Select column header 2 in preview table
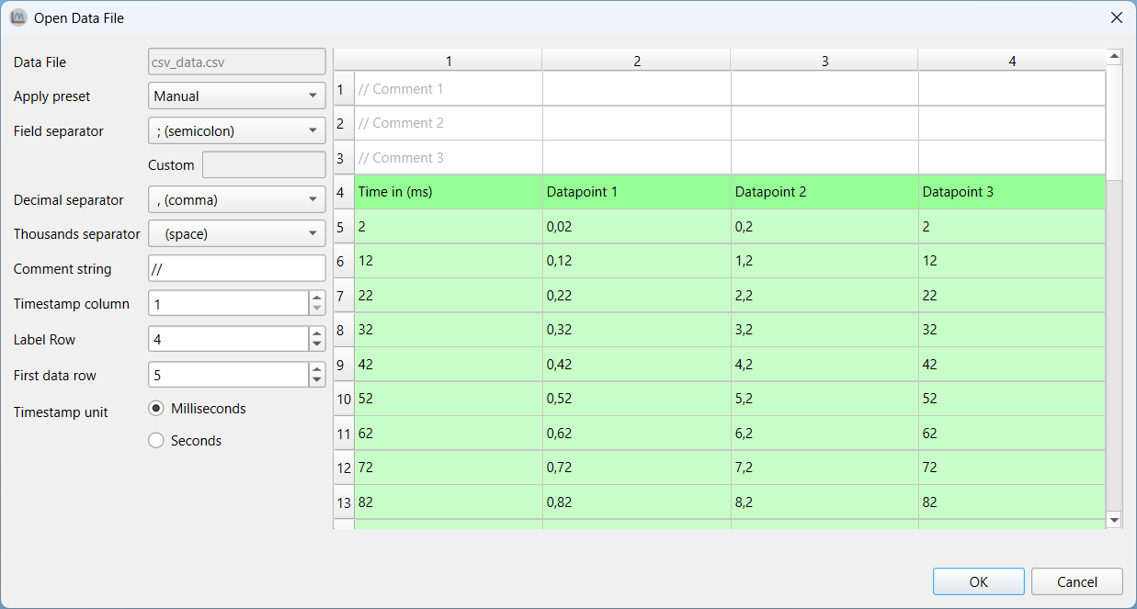This screenshot has width=1137, height=609. pyautogui.click(x=637, y=61)
